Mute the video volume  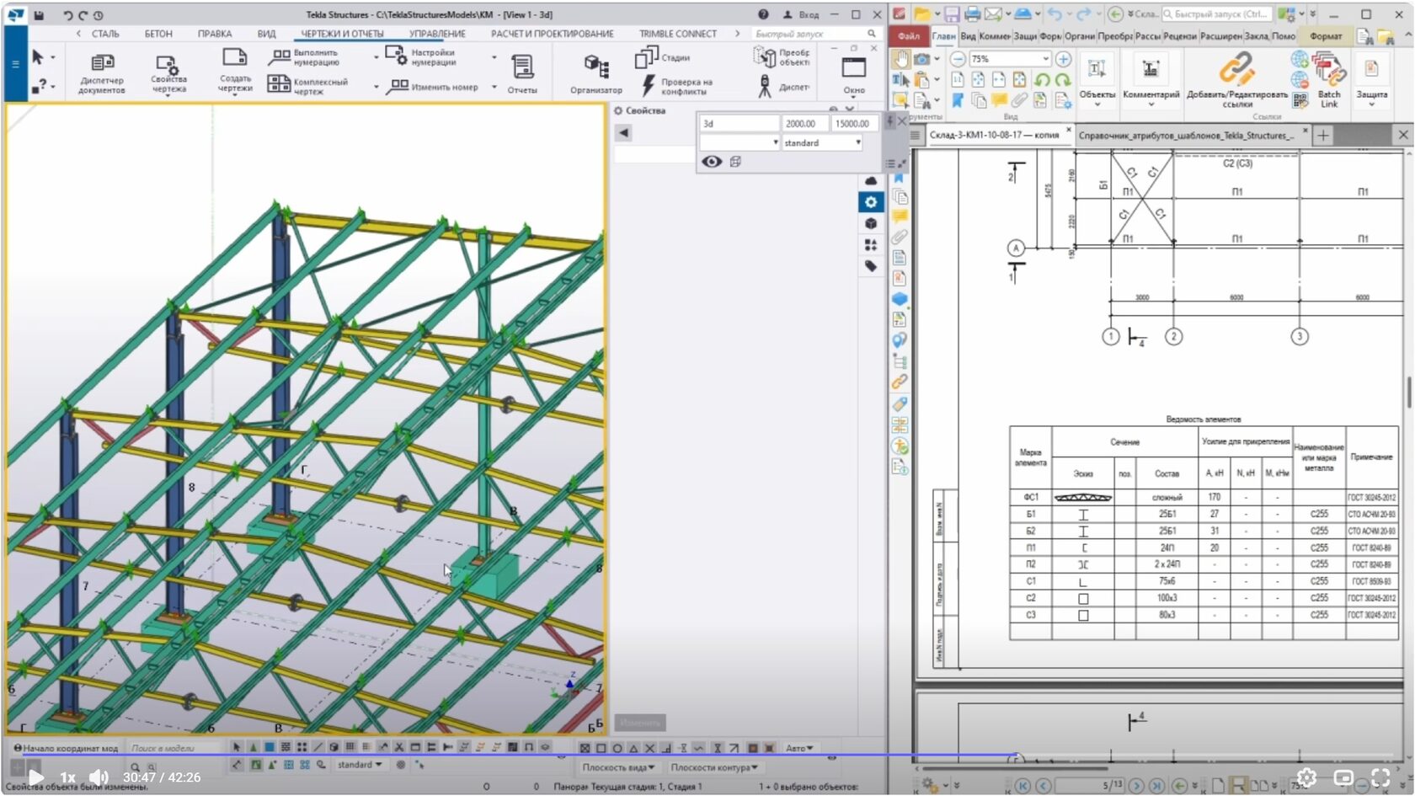(x=99, y=777)
